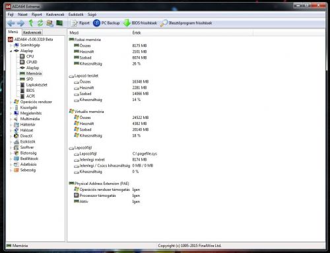The width and height of the screenshot is (330, 253).
Task: Select CPU in the tree
Action: [x=30, y=56]
